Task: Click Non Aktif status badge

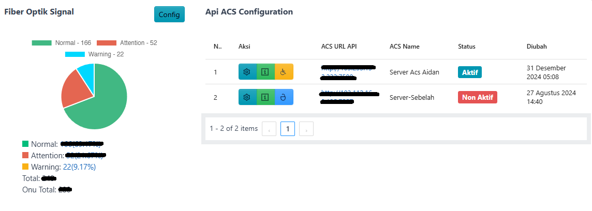Action: click(478, 97)
